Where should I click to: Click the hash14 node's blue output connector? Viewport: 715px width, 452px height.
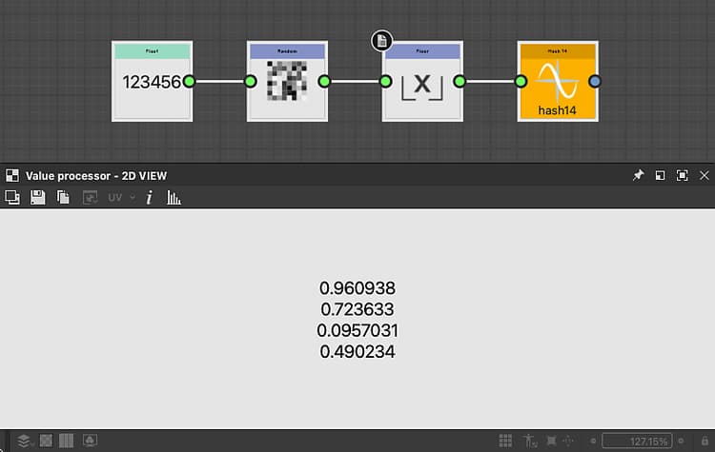point(595,82)
